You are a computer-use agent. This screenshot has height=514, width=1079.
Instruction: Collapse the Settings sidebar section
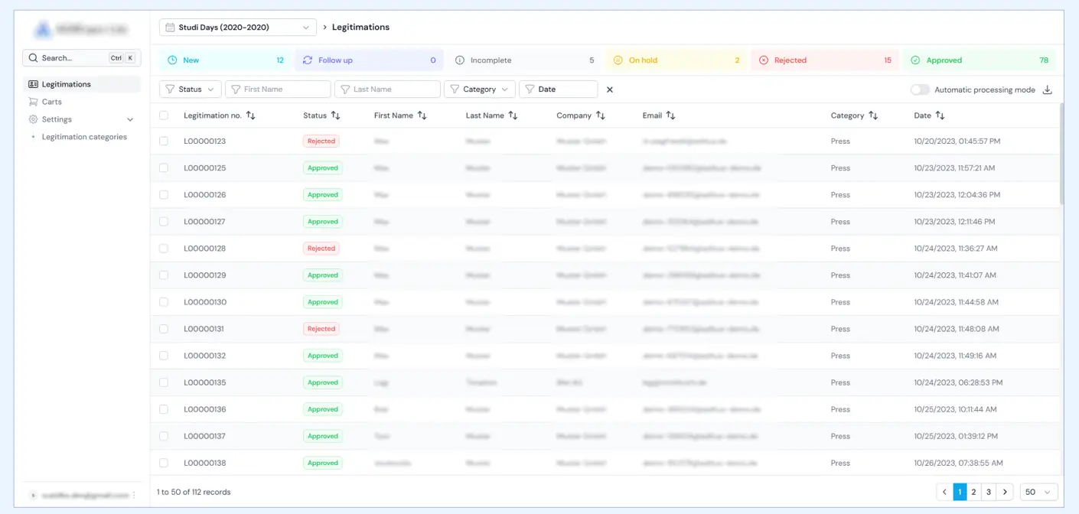[129, 119]
